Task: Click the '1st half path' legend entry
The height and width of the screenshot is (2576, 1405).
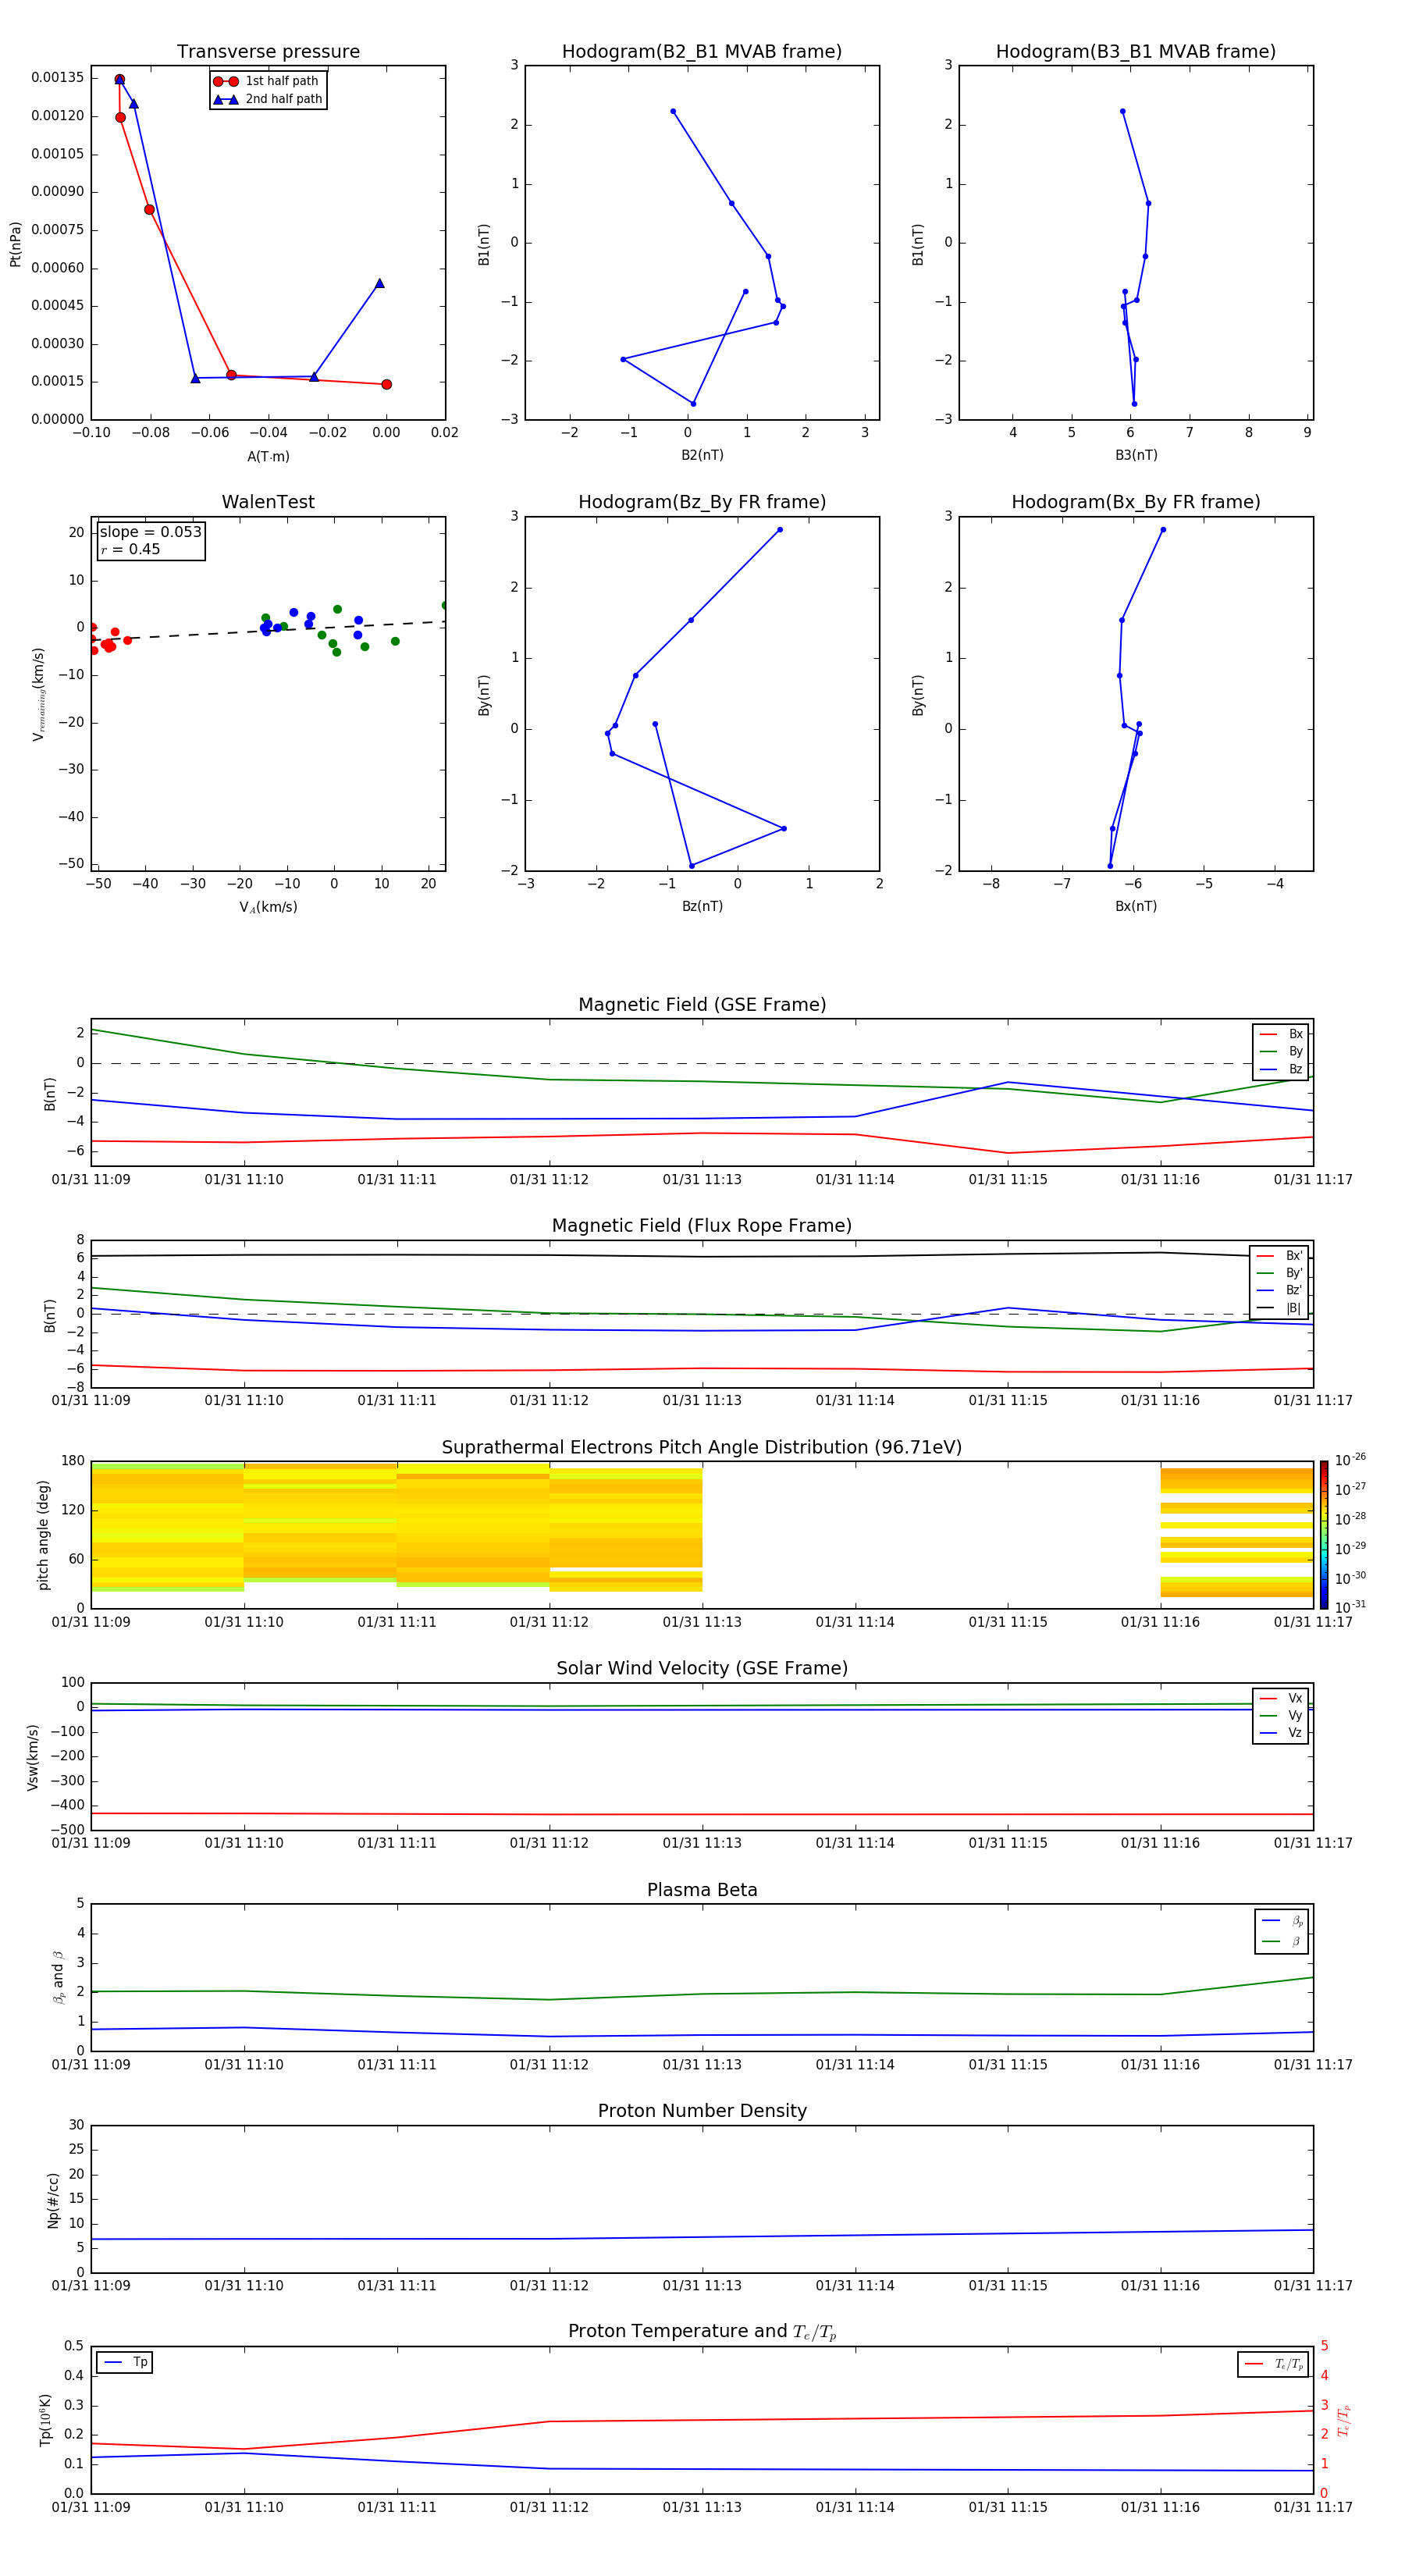Action: click(267, 81)
